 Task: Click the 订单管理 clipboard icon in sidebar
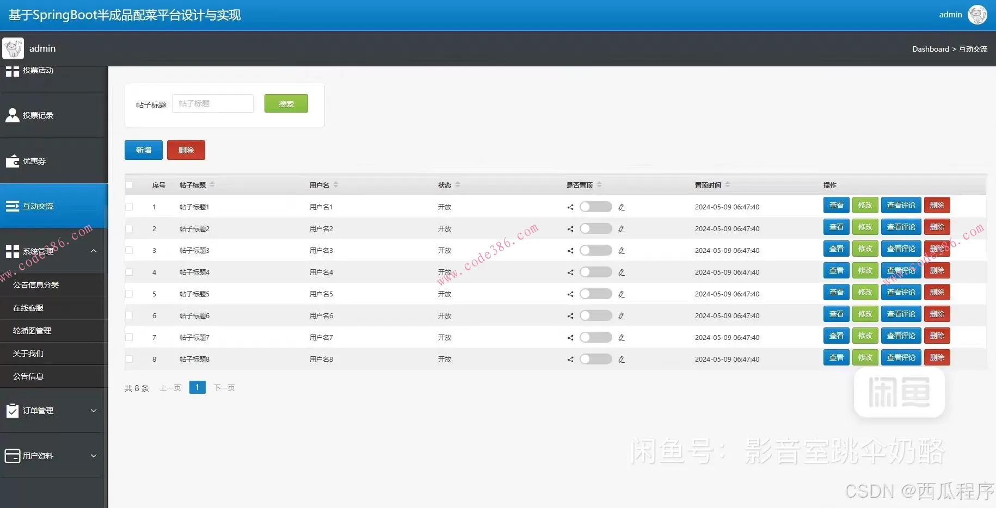pos(12,411)
